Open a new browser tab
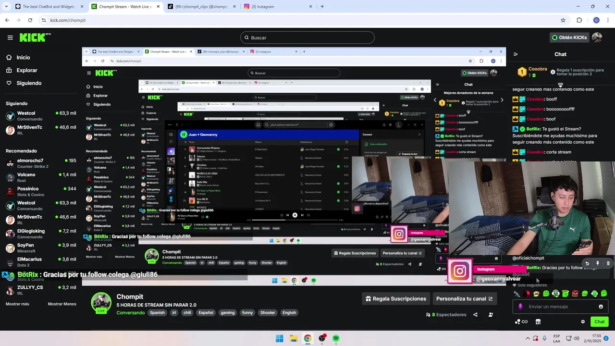The height and width of the screenshot is (346, 615). click(x=322, y=6)
